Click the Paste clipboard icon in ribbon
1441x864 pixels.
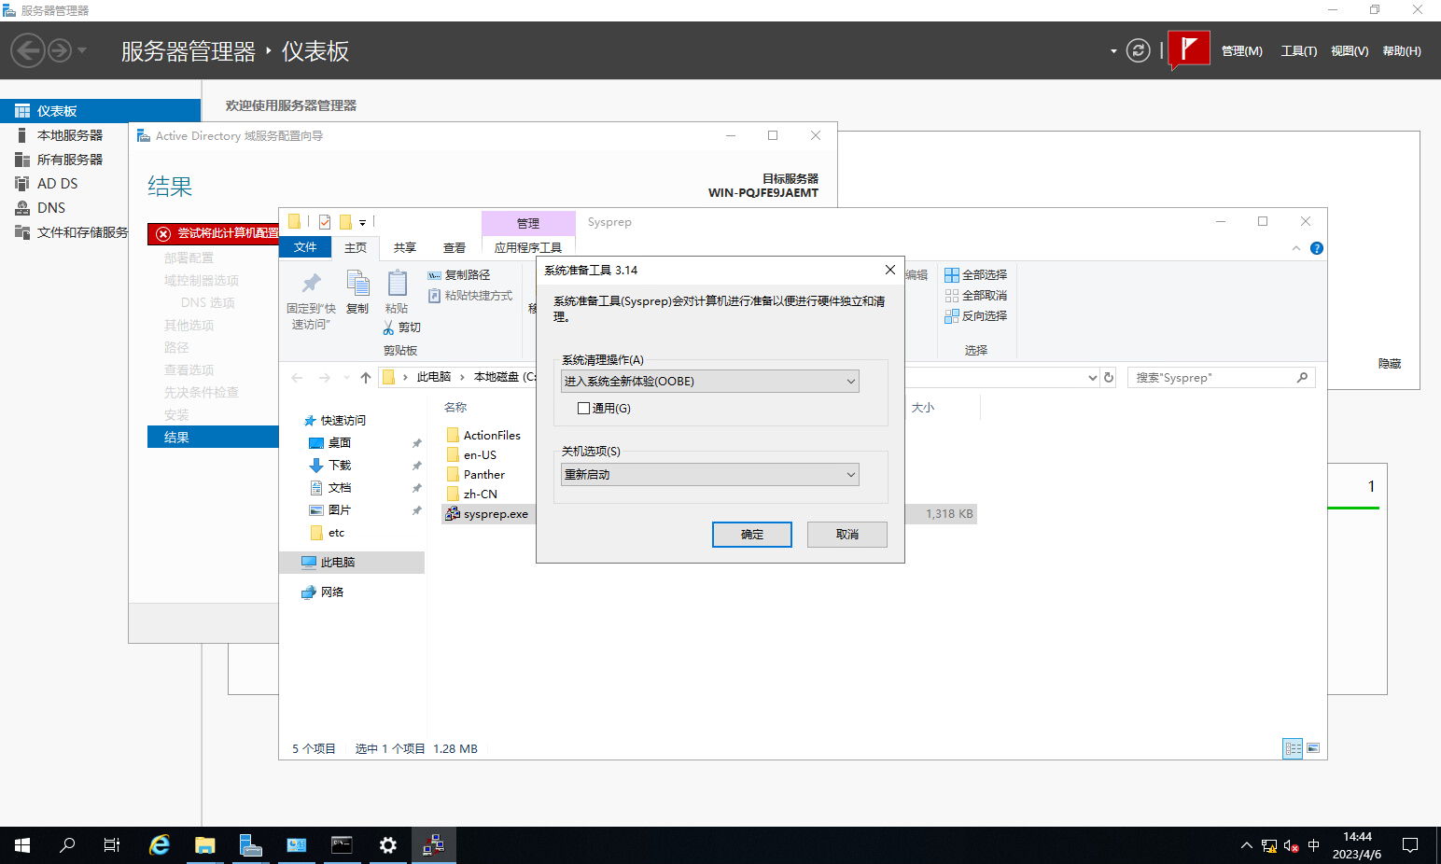[x=397, y=284]
